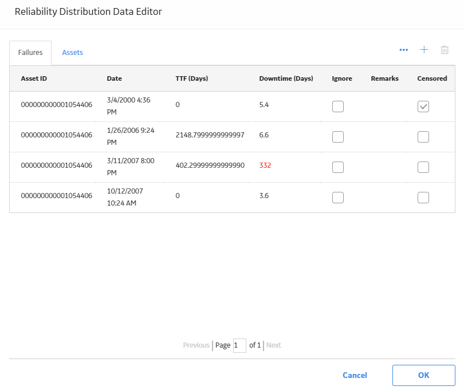This screenshot has width=464, height=390.
Task: Select Asset ID in the 1/26/2006 row
Action: point(57,135)
